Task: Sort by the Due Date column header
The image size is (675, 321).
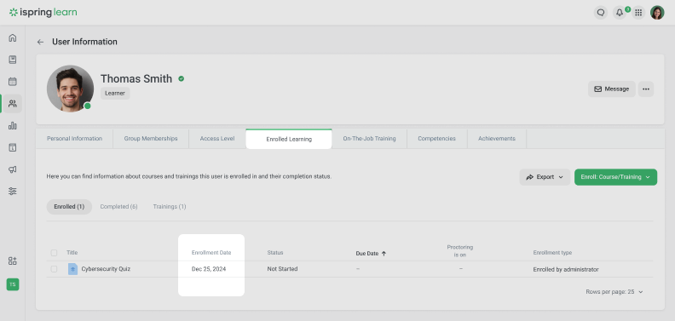Action: (367, 254)
